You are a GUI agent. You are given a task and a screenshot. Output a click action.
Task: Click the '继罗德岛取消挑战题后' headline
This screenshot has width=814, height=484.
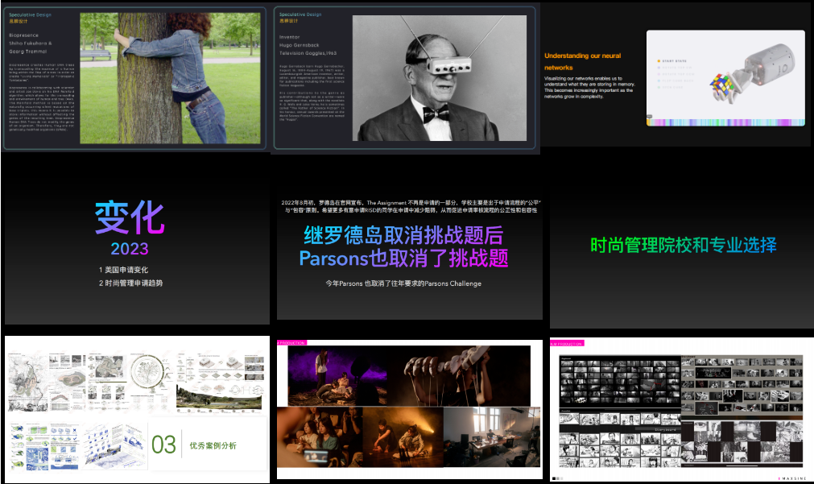403,235
